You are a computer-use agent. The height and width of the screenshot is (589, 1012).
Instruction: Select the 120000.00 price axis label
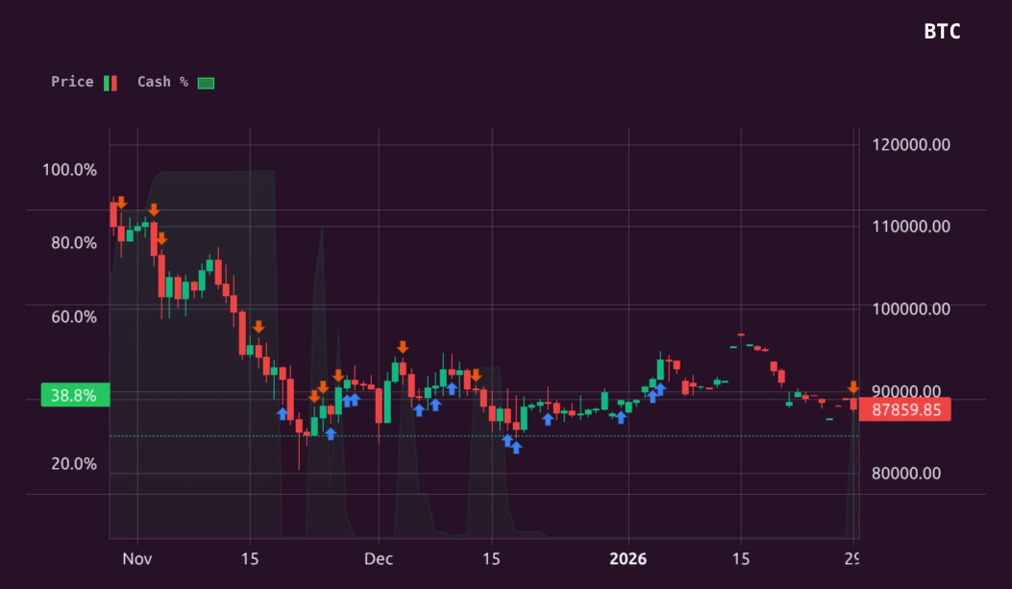[910, 145]
